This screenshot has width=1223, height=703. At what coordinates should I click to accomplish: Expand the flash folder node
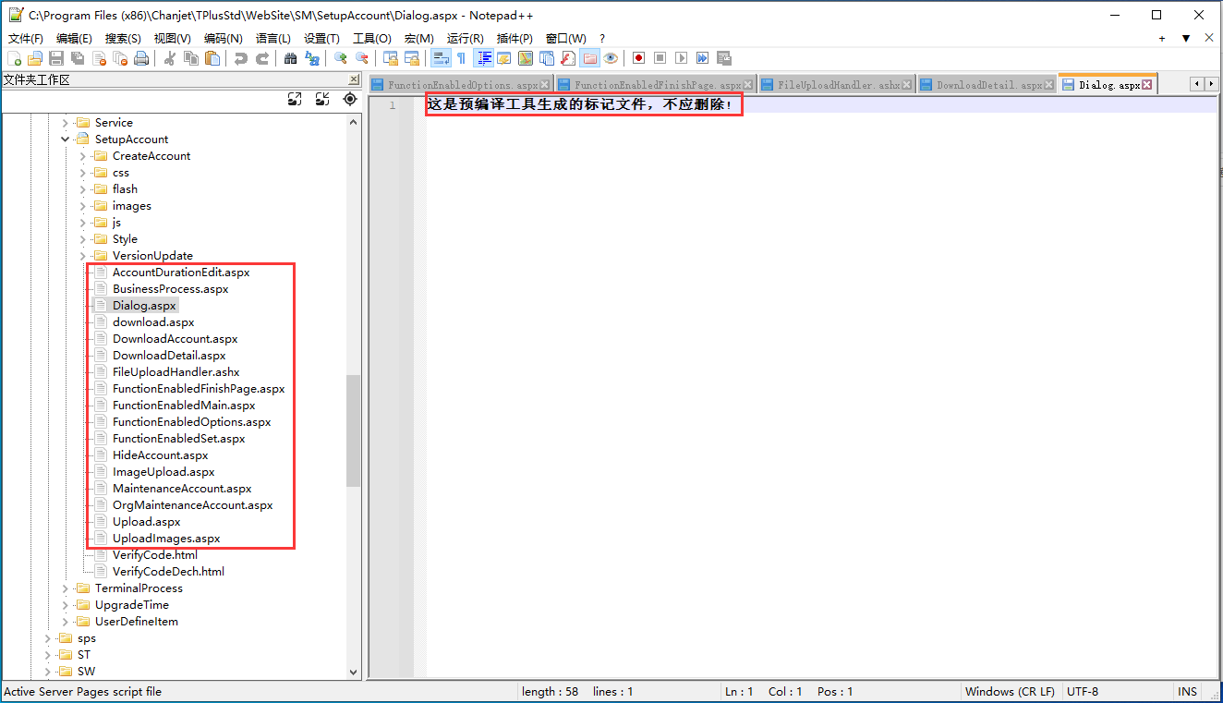pos(82,189)
